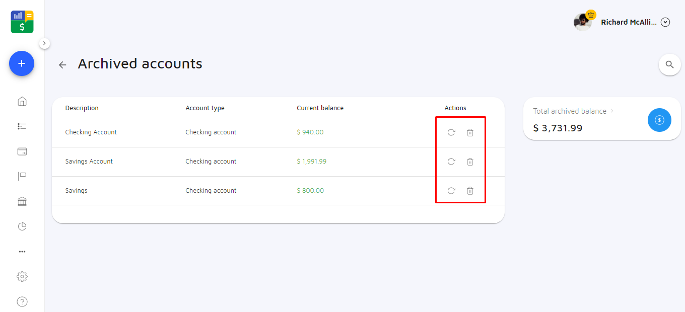Open the settings gear in sidebar
The image size is (685, 312).
click(x=22, y=276)
